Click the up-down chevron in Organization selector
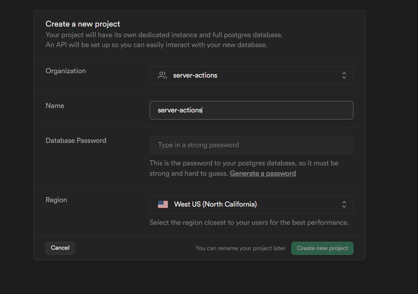Viewport: 418px width, 294px height. pyautogui.click(x=344, y=76)
